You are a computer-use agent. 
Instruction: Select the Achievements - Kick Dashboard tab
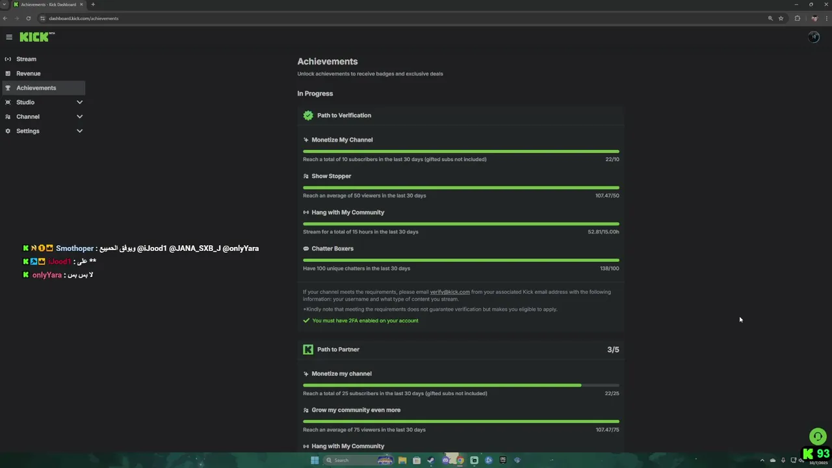tap(49, 5)
